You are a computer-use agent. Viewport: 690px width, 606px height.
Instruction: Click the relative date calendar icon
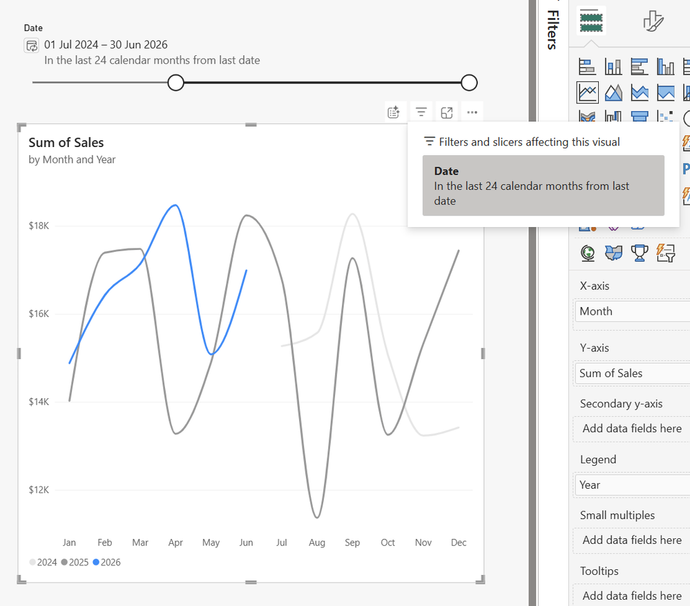(31, 46)
